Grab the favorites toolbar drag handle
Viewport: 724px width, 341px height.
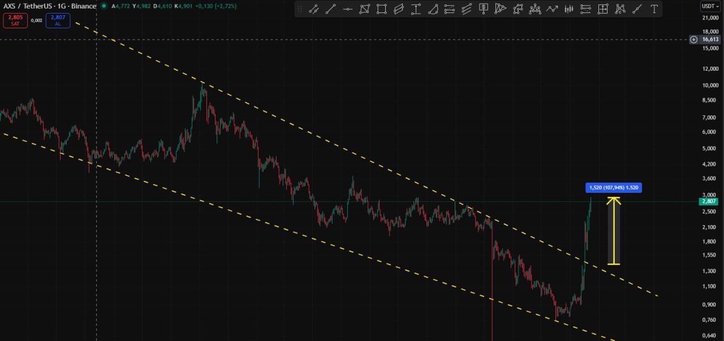click(300, 9)
